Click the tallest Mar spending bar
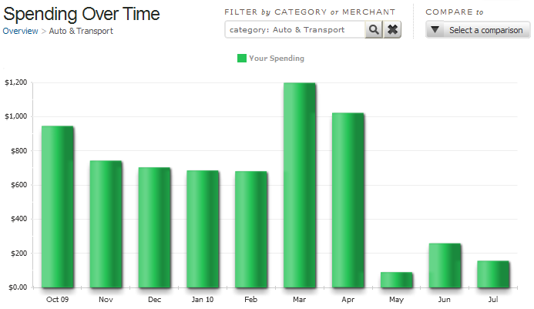Screen dimensions: 534x309 [x=300, y=185]
